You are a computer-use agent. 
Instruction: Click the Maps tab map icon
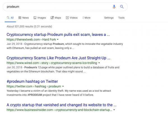coord(52,18)
